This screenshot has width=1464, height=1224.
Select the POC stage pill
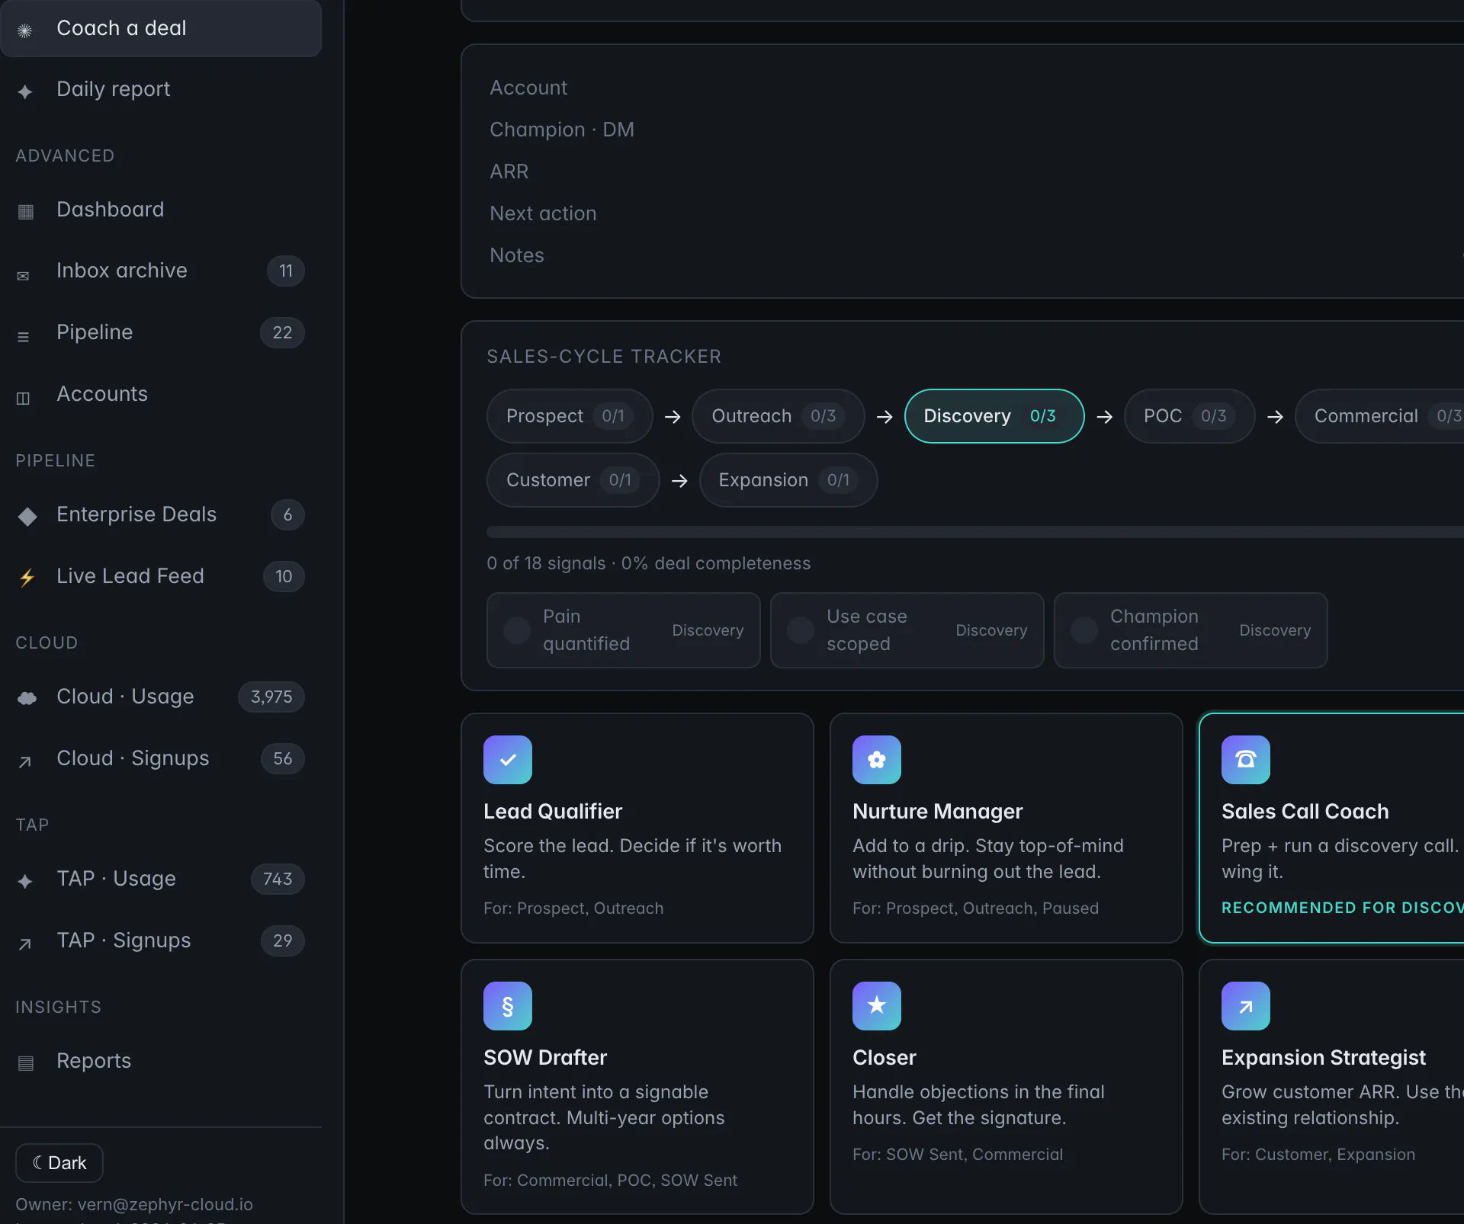click(1189, 416)
